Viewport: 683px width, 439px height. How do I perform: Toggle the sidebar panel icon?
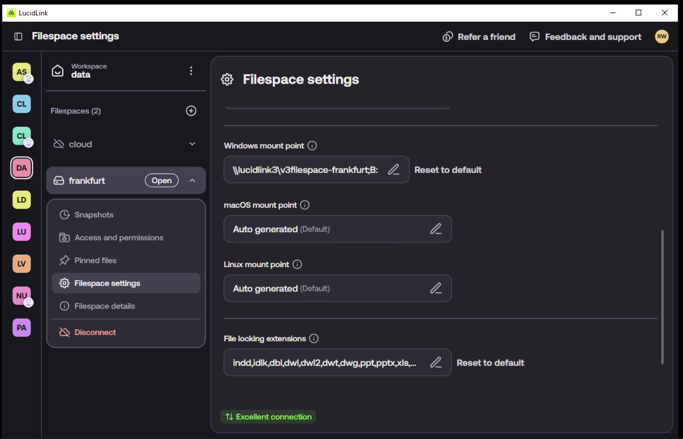[x=18, y=36]
